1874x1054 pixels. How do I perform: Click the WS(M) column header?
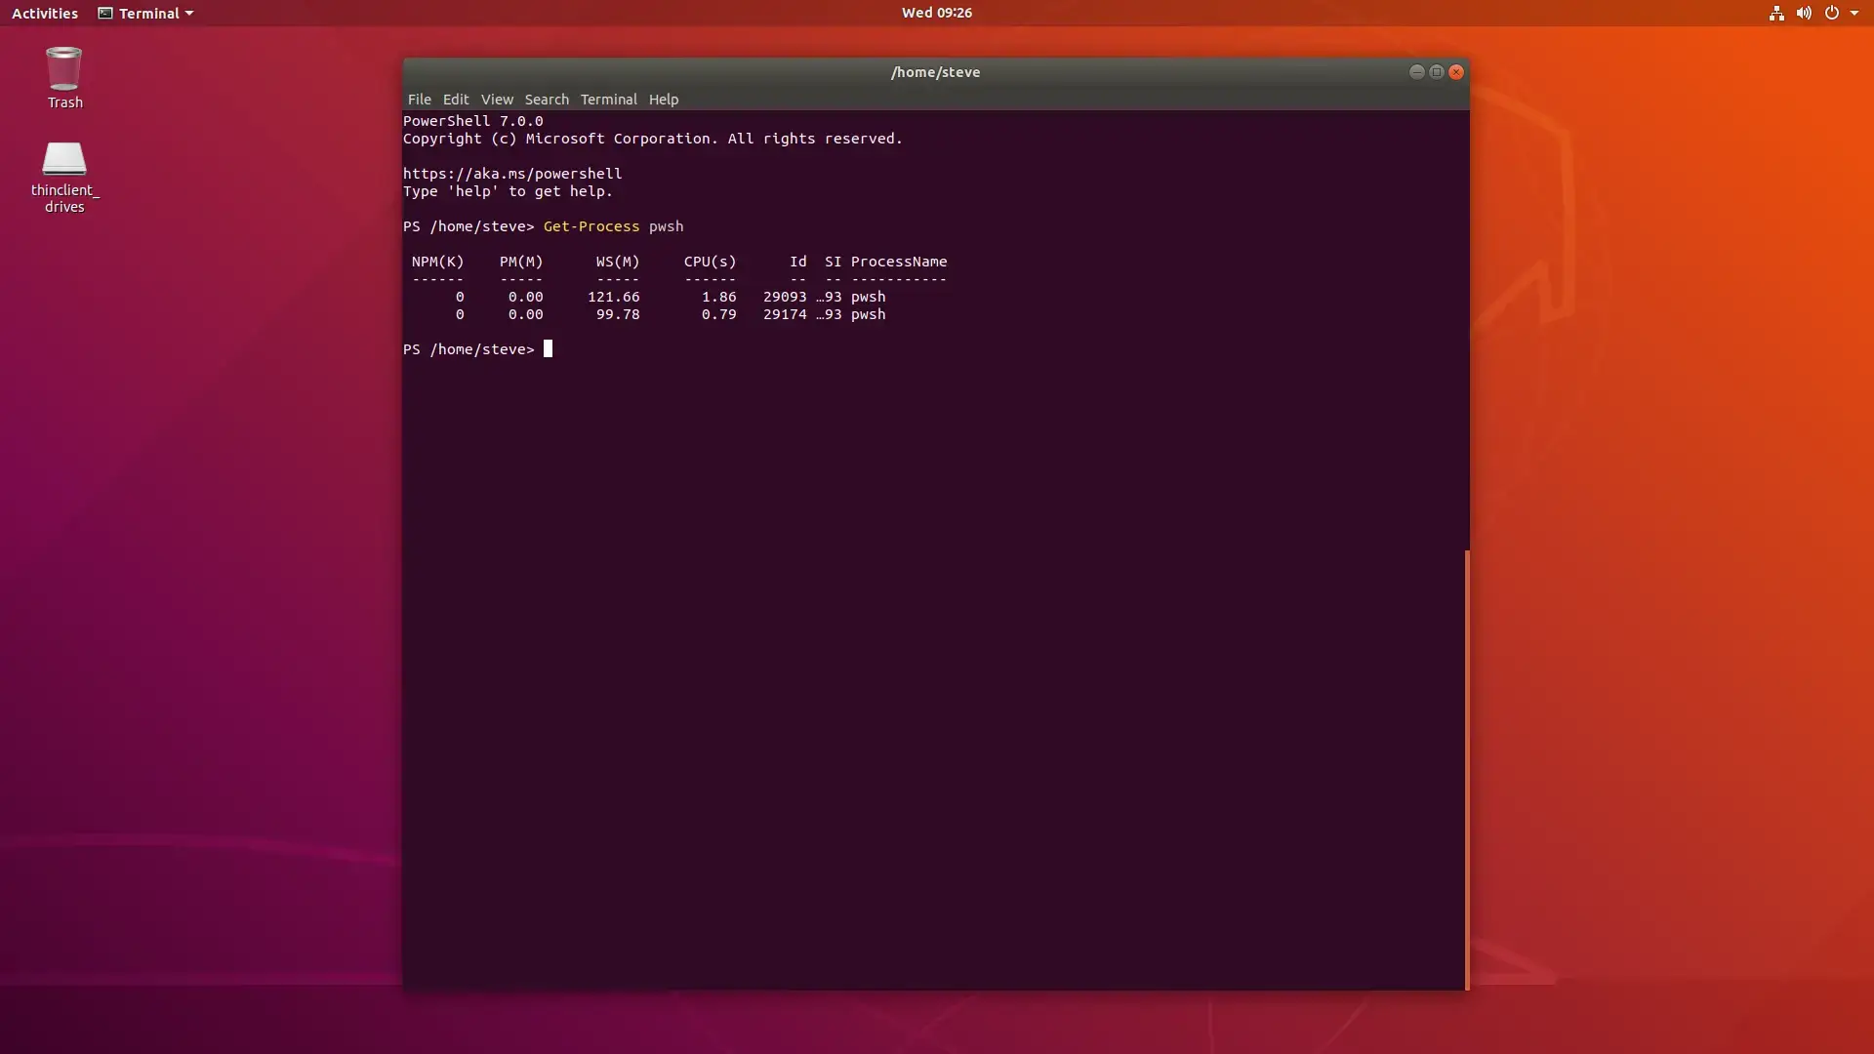[x=618, y=262]
